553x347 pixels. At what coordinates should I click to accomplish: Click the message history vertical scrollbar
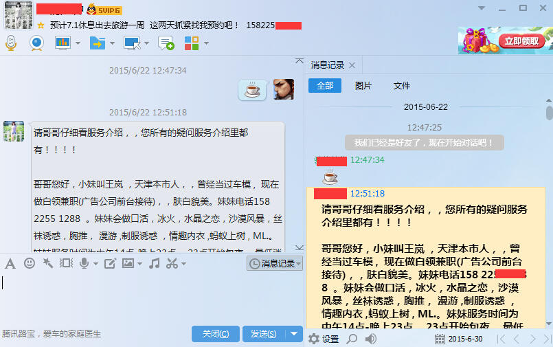[549, 212]
